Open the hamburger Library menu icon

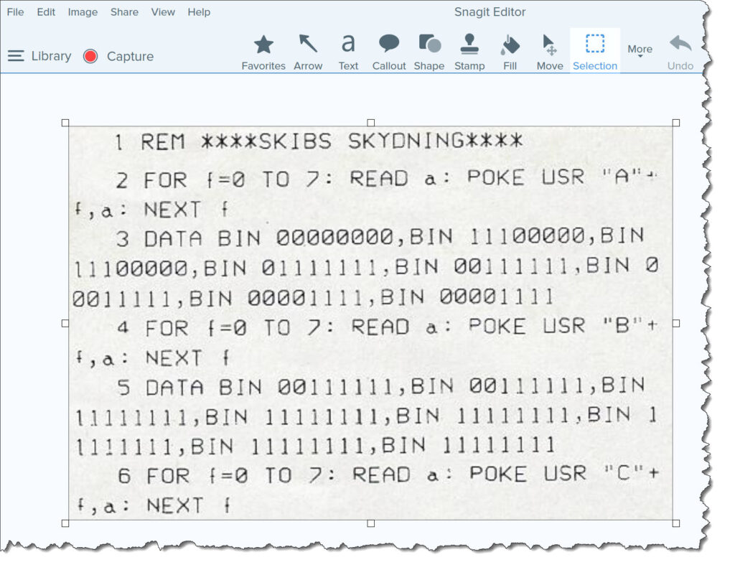coord(16,56)
